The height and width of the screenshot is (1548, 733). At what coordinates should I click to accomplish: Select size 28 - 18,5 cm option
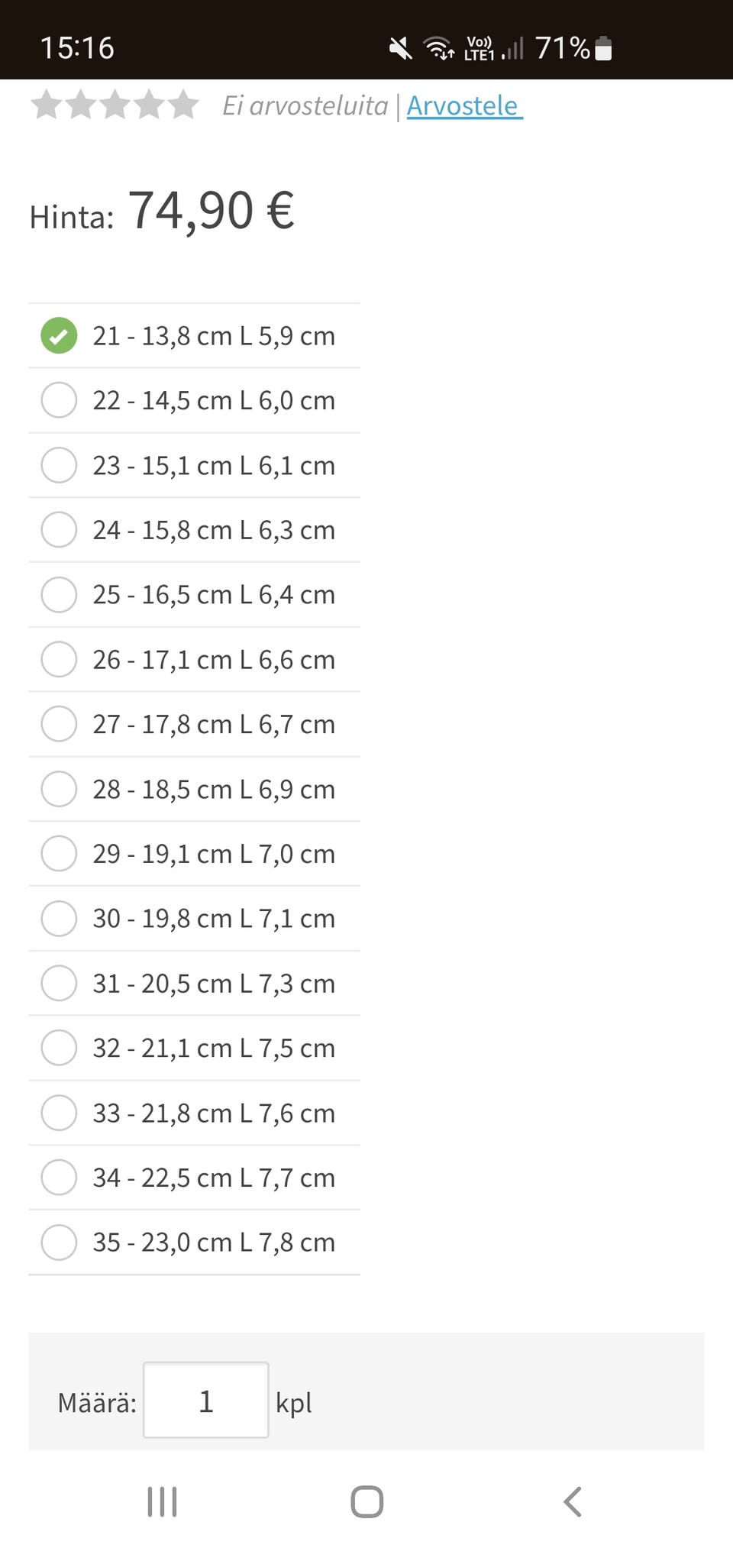(59, 789)
